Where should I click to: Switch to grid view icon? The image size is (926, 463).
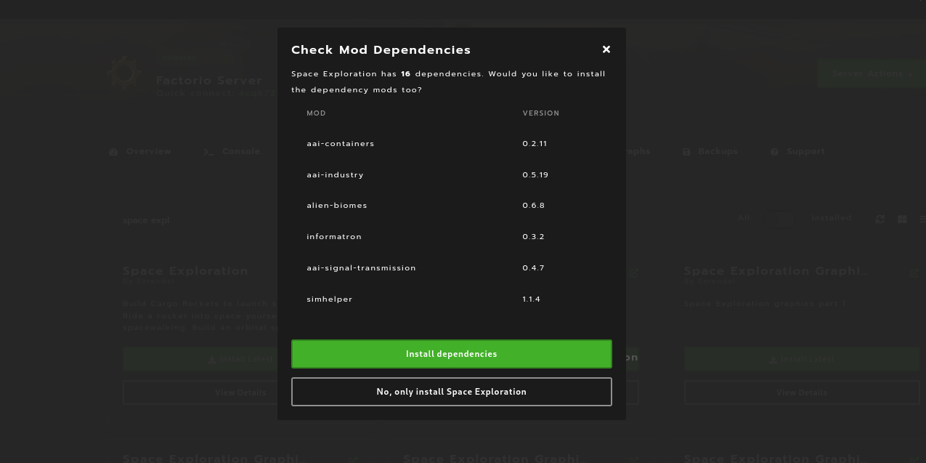tap(902, 219)
